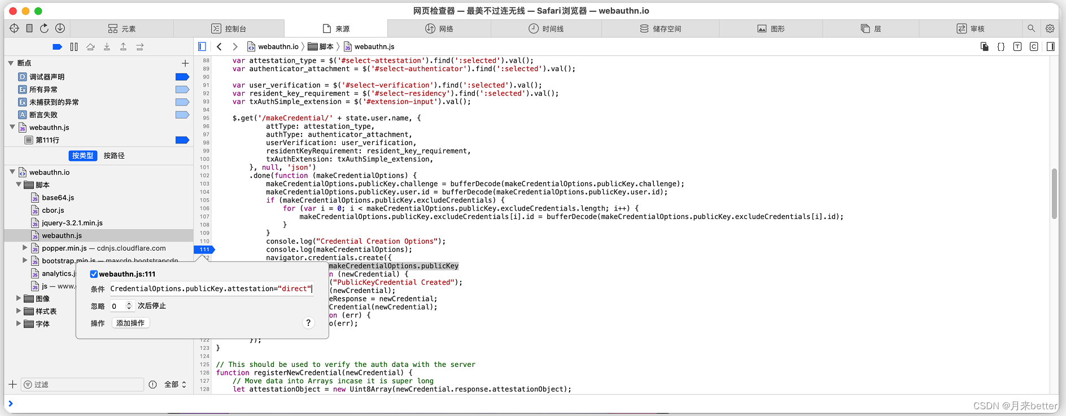
Task: Click the 添加操作 button
Action: tap(130, 323)
